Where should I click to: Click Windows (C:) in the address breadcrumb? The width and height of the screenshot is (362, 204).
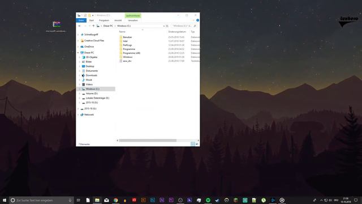[x=124, y=26]
